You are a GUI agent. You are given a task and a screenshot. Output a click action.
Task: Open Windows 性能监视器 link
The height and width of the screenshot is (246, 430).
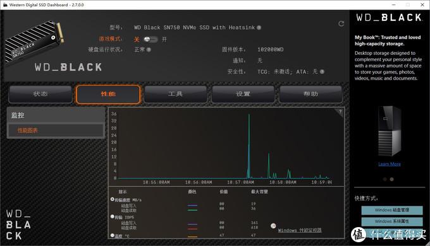[x=300, y=230]
